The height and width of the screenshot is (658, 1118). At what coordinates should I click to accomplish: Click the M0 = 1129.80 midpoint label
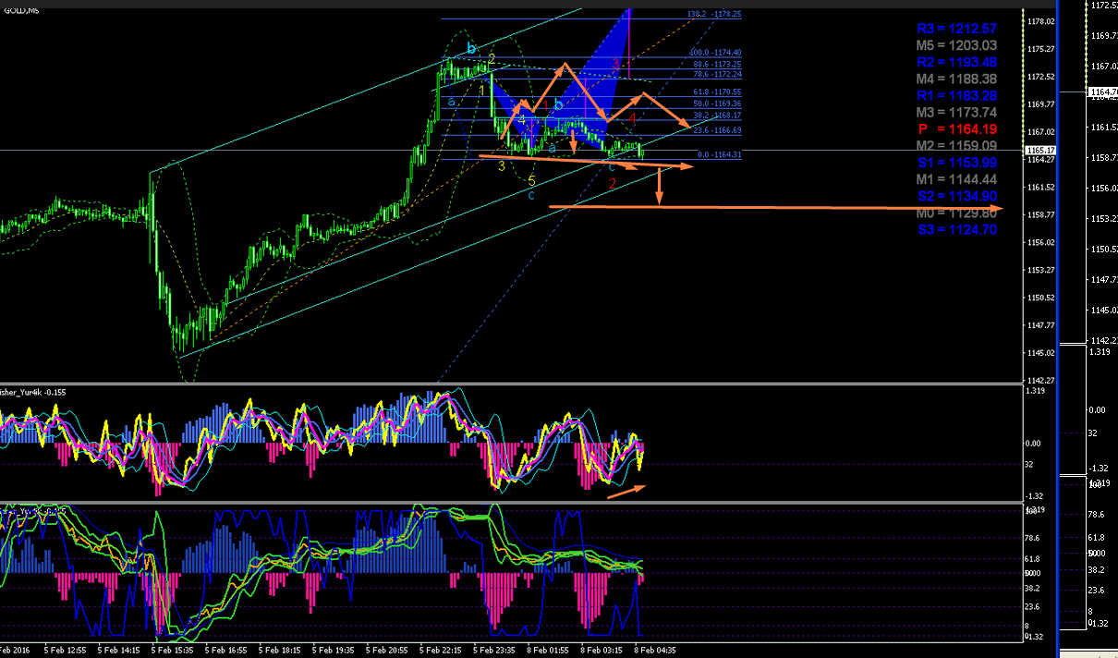[956, 213]
